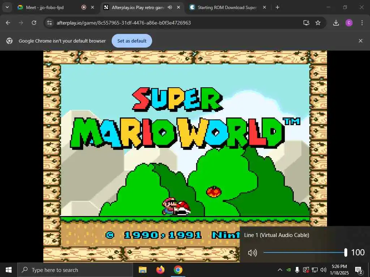Launch Firefox from the taskbar
The width and height of the screenshot is (370, 277).
click(160, 270)
